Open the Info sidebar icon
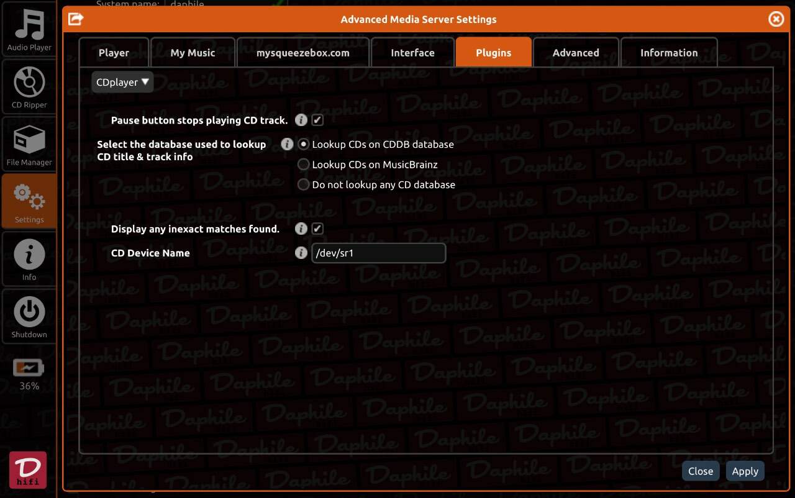795x498 pixels. 29,259
